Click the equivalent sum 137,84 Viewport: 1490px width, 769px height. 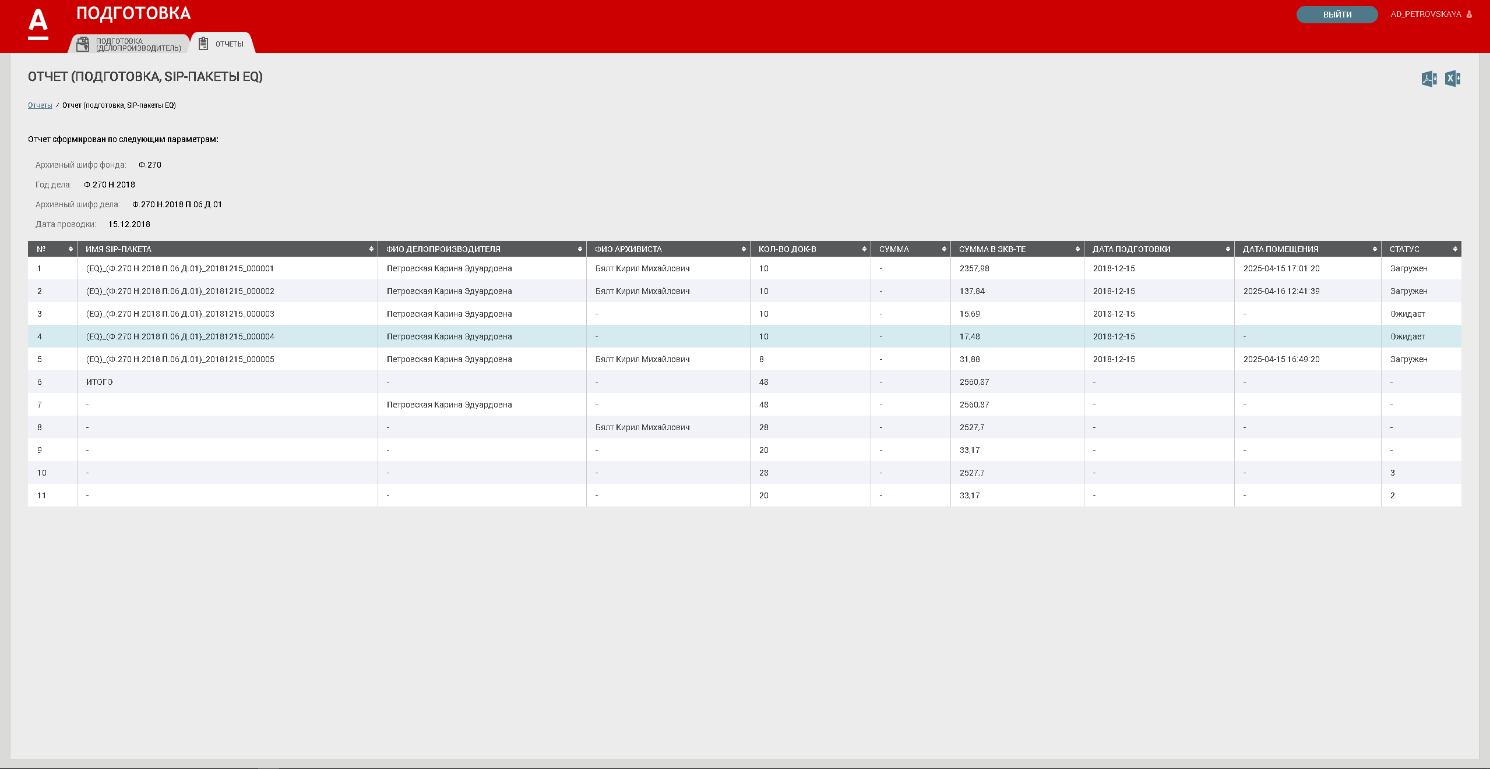[x=972, y=291]
